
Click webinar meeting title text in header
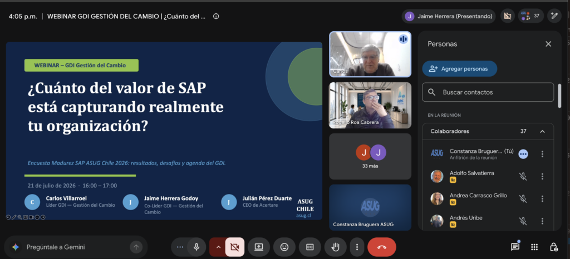[126, 16]
